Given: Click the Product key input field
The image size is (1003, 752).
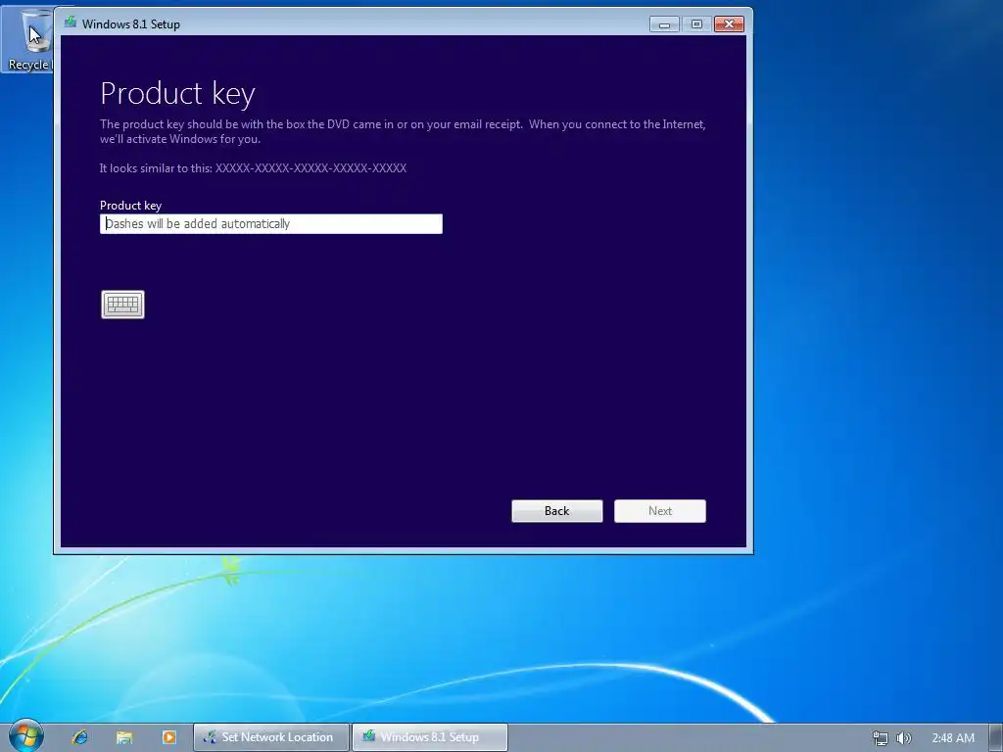Looking at the screenshot, I should (271, 224).
